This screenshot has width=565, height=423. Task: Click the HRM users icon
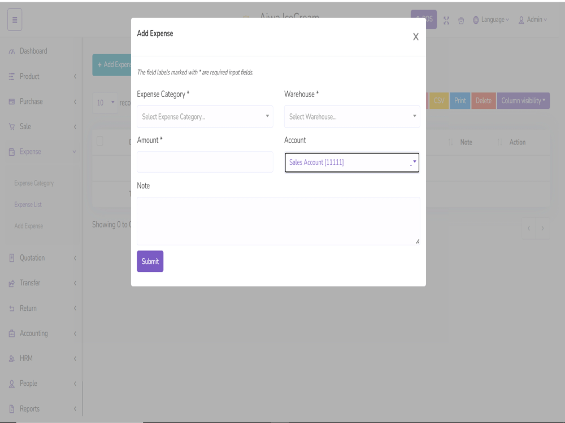tap(11, 359)
